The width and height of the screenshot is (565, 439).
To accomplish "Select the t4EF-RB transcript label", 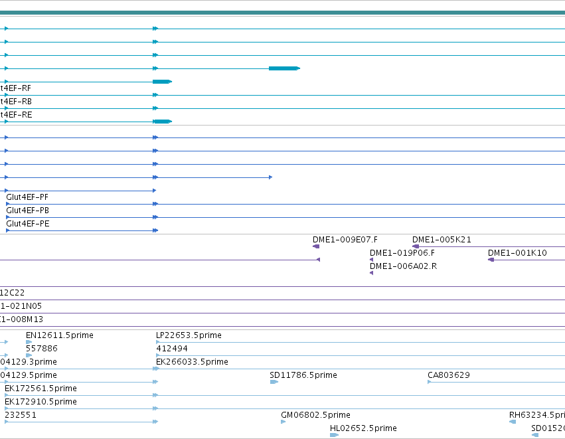I will point(16,102).
